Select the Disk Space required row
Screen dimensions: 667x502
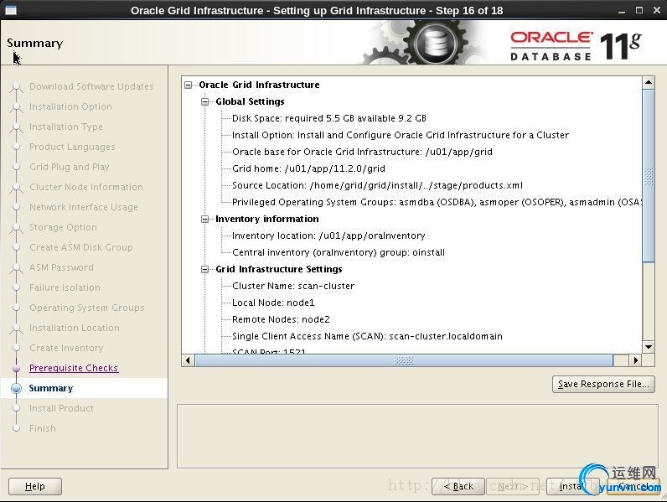(x=328, y=118)
